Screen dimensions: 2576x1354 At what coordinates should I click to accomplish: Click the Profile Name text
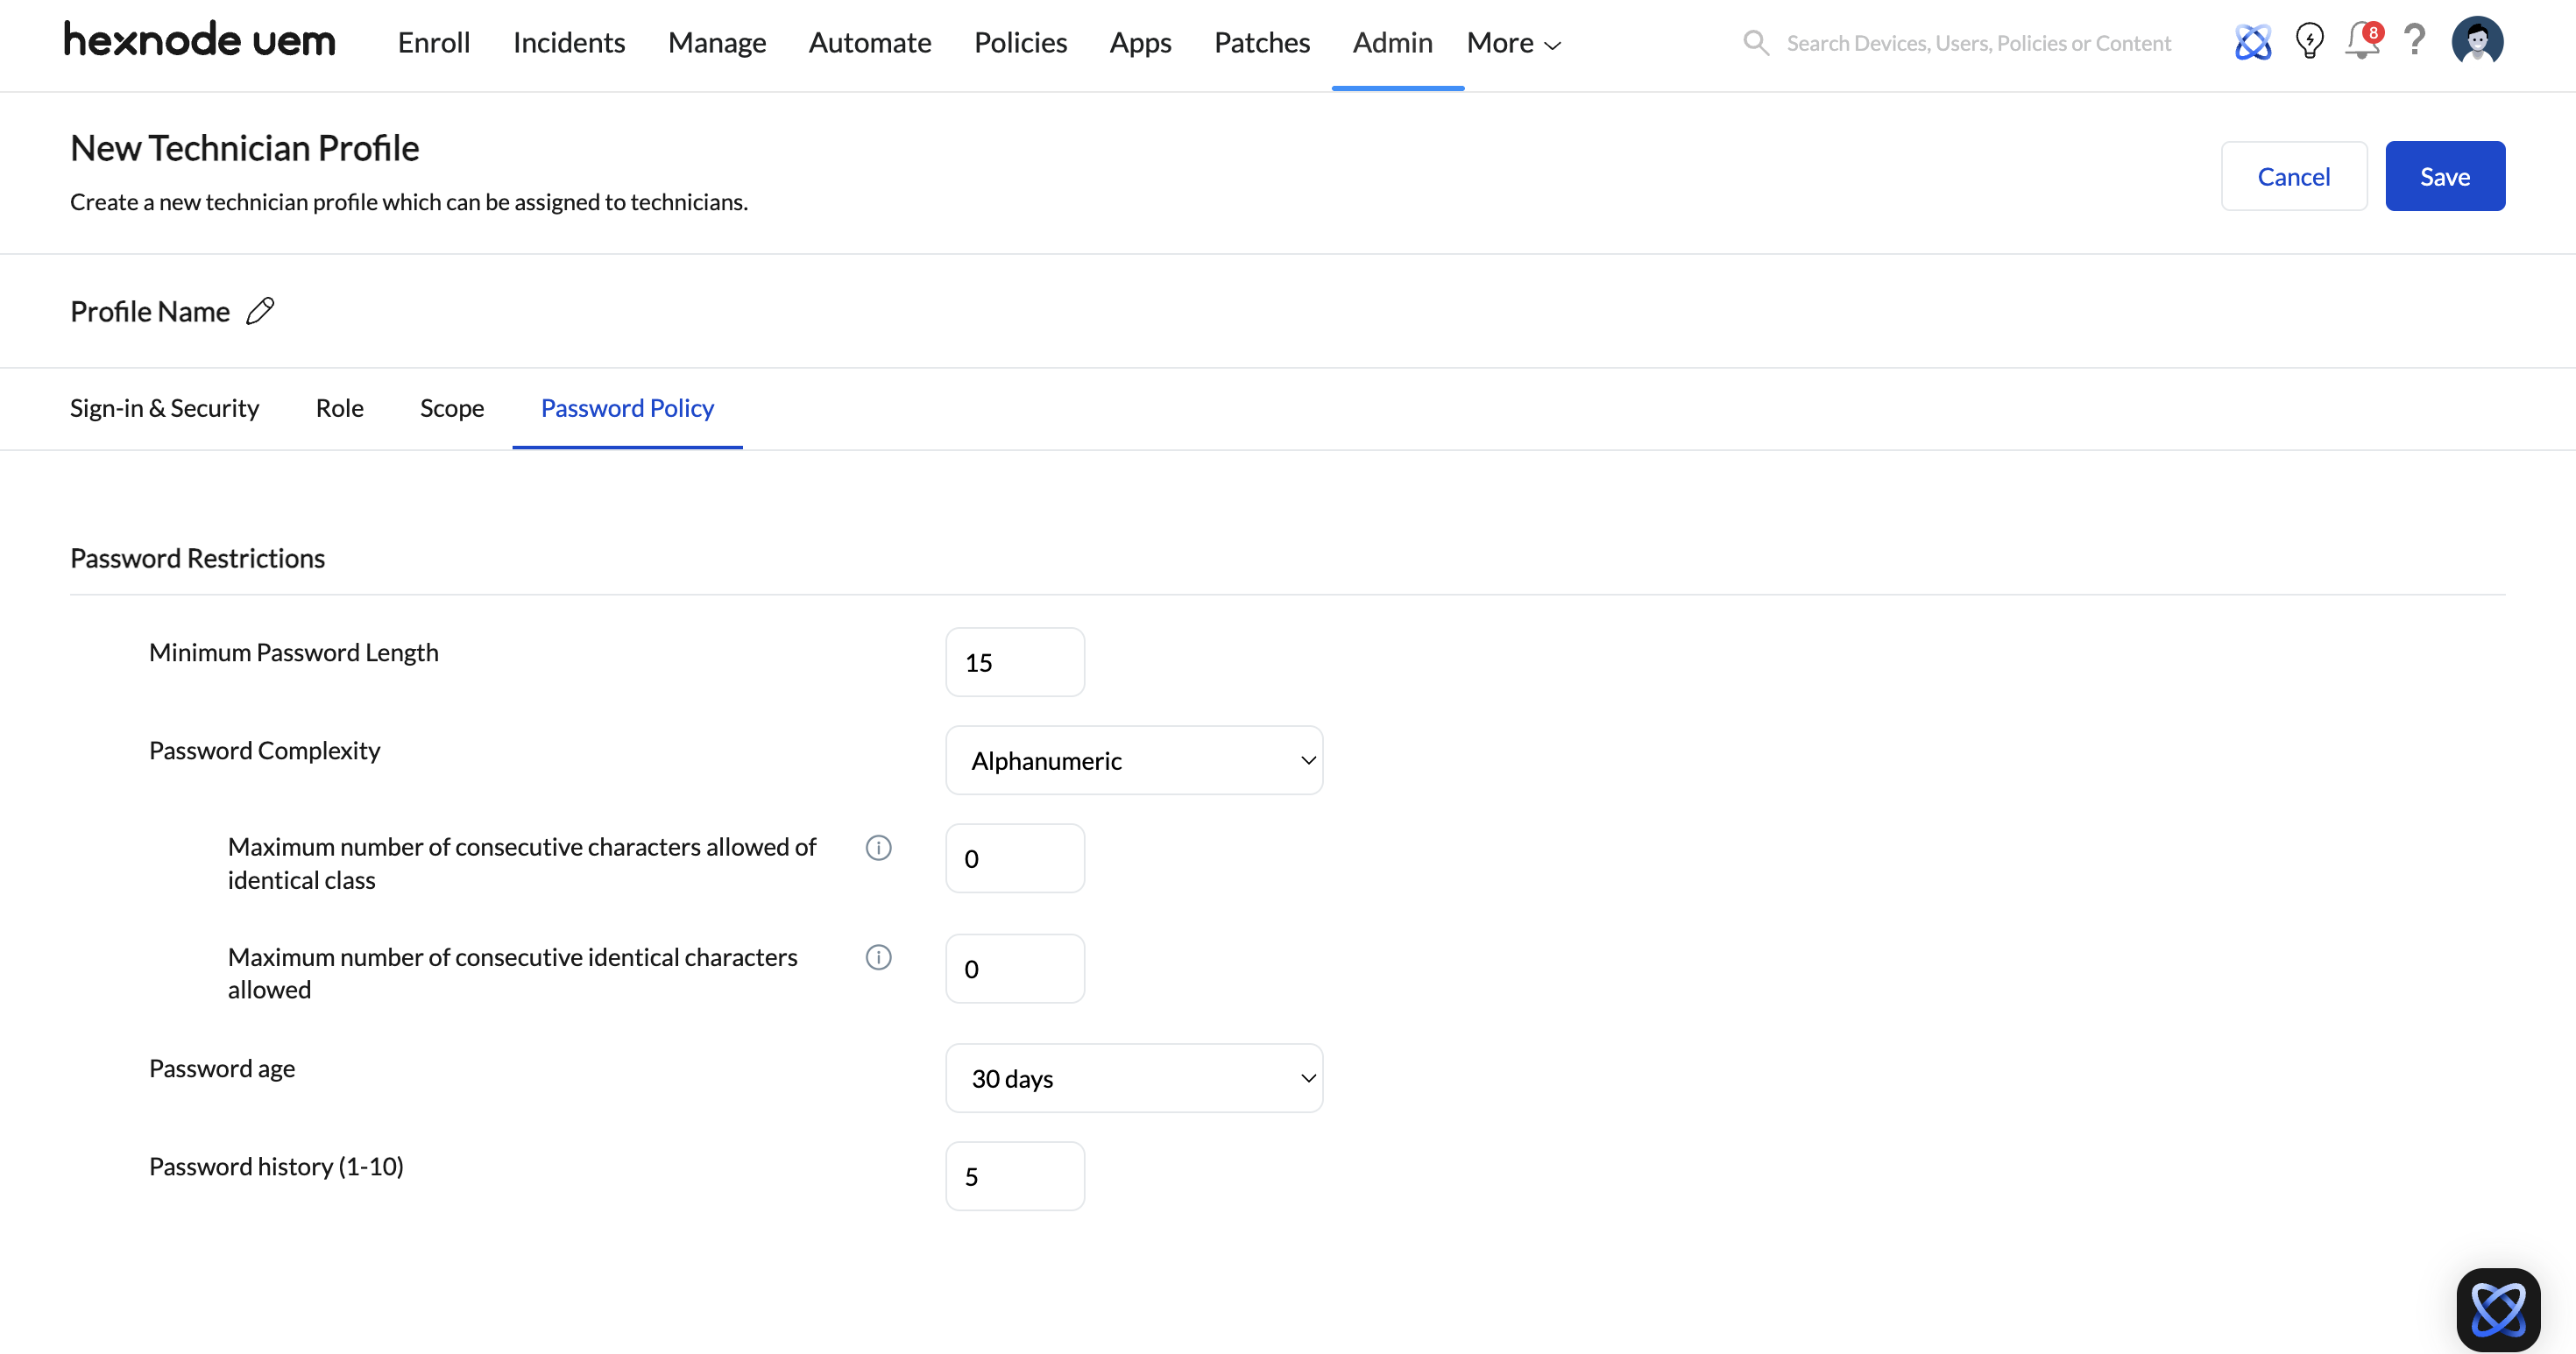150,312
